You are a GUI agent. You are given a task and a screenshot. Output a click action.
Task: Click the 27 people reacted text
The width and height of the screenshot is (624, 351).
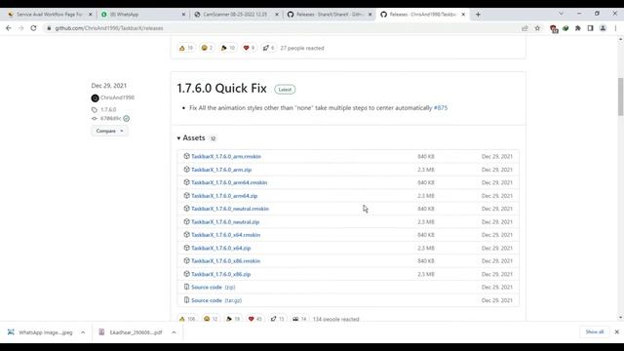(302, 48)
